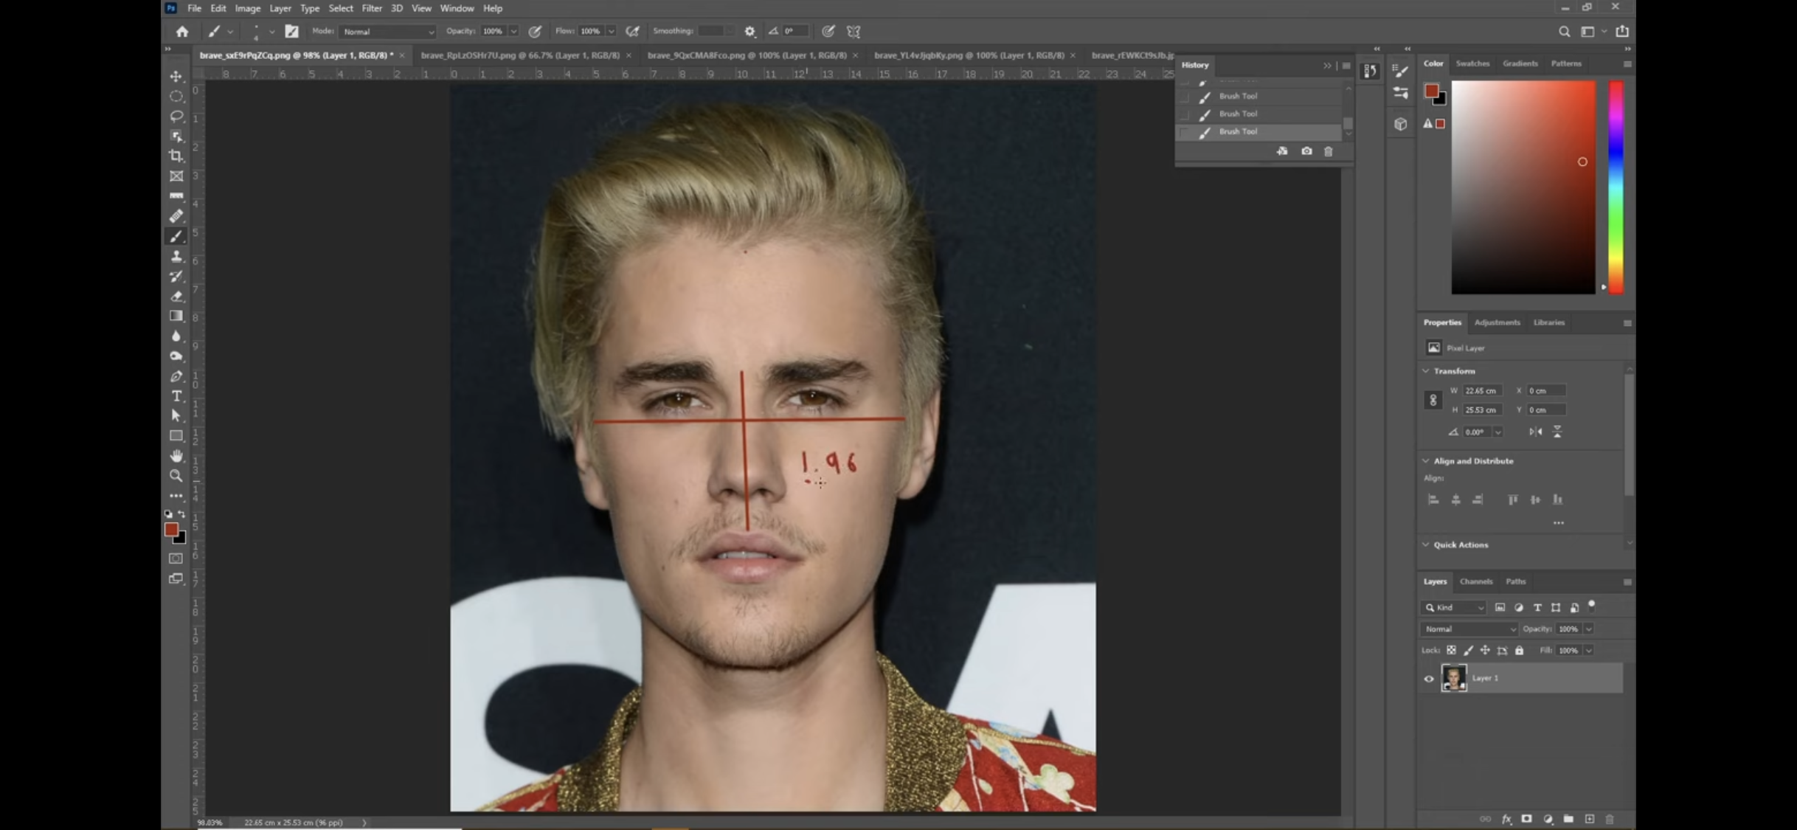
Task: Expand the Quick Actions section
Action: (1426, 545)
